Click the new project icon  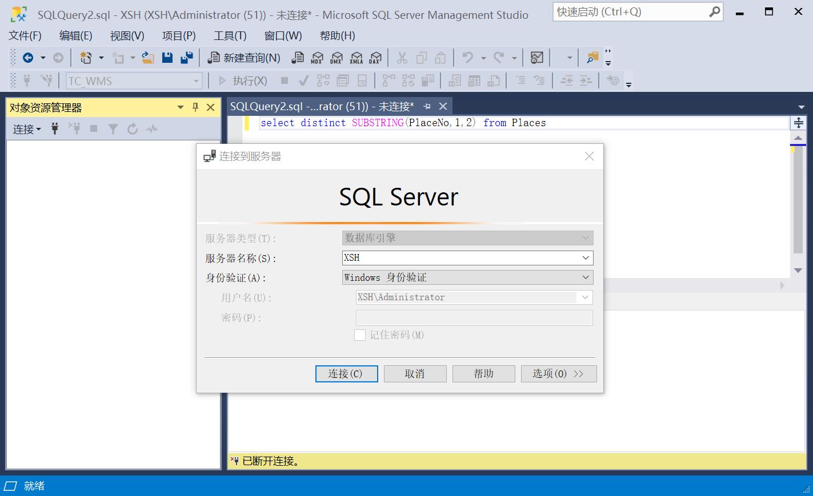point(86,58)
